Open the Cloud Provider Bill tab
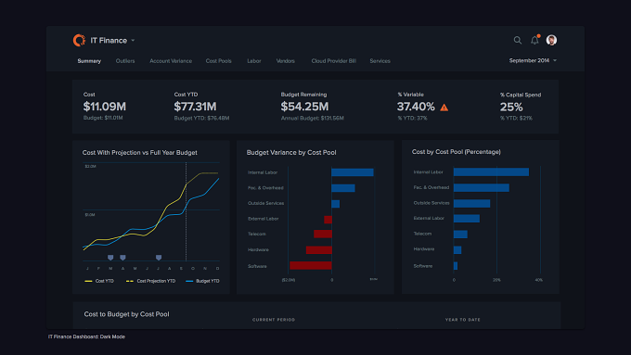This screenshot has height=355, width=631. pyautogui.click(x=334, y=61)
